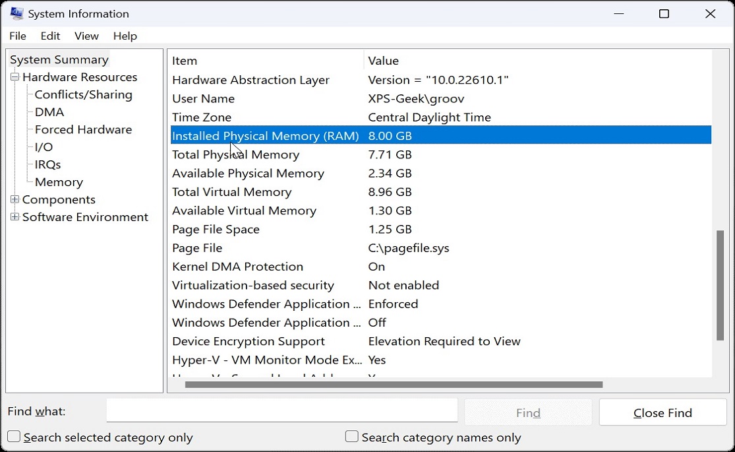Image resolution: width=735 pixels, height=452 pixels.
Task: Open the File menu
Action: pos(18,36)
